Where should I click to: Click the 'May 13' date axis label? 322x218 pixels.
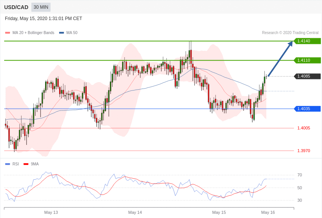tap(51, 212)
